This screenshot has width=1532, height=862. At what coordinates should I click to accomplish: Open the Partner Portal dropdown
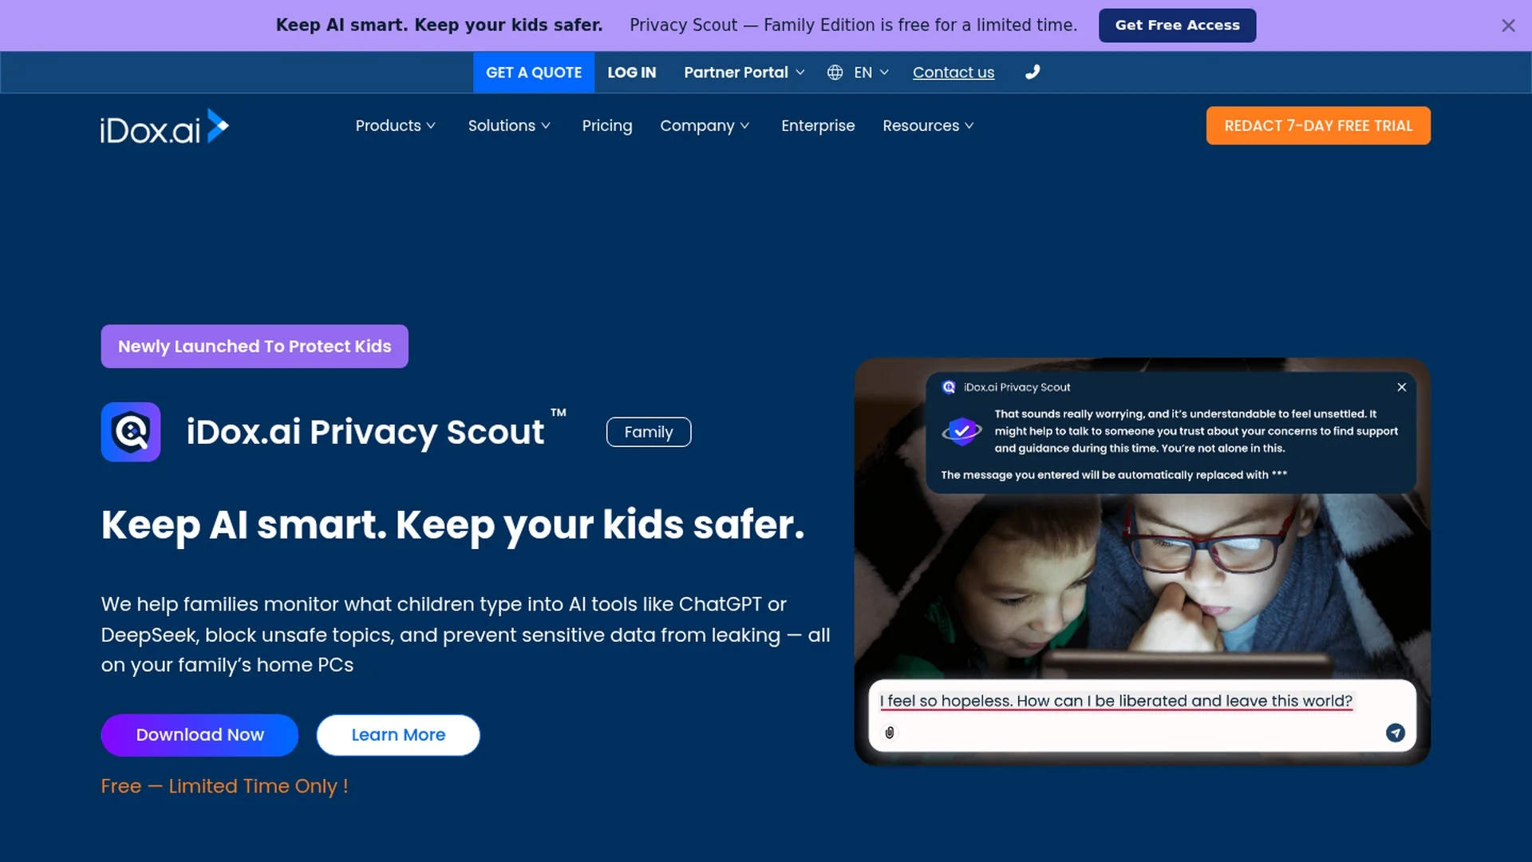(x=744, y=73)
